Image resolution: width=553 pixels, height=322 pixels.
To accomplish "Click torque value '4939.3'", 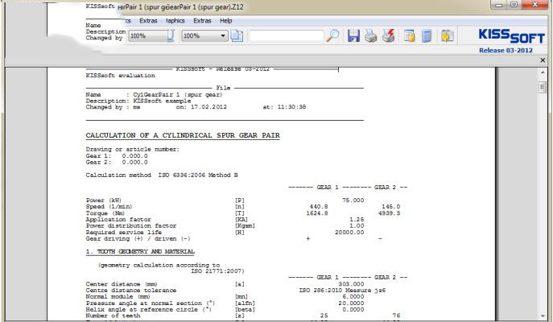I will click(x=390, y=213).
